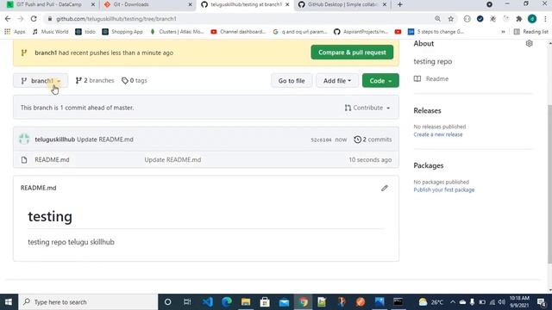This screenshot has height=310, width=552.
Task: Click the Go to file button
Action: (292, 80)
